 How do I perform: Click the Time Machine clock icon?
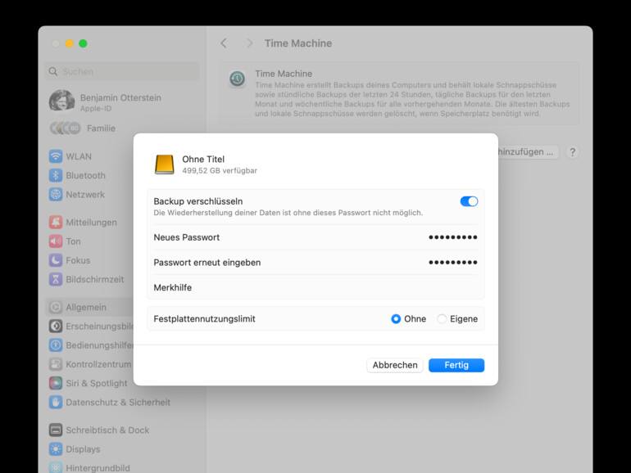click(x=237, y=79)
